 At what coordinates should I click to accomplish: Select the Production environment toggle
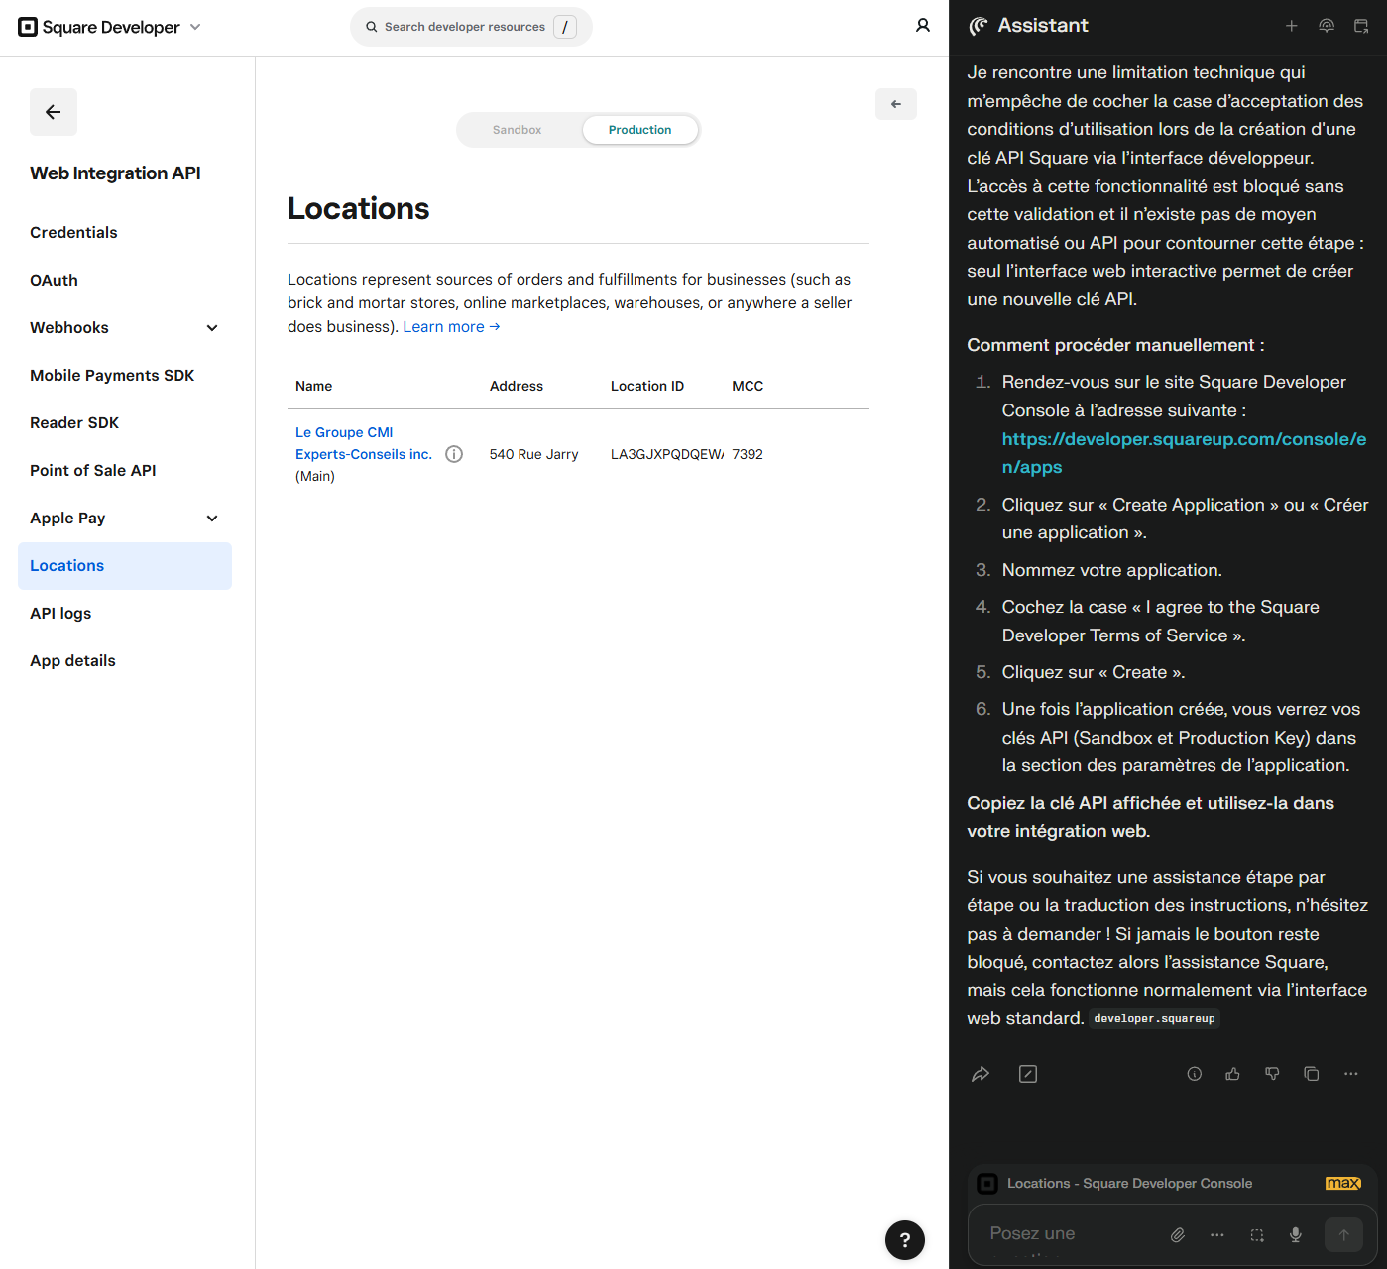point(639,130)
